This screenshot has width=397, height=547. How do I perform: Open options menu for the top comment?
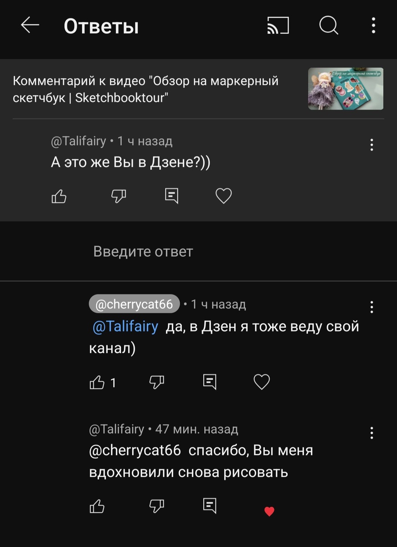tap(371, 145)
